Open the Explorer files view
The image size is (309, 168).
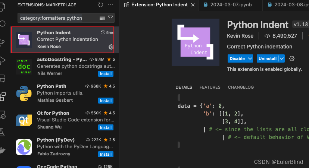[2, 7]
